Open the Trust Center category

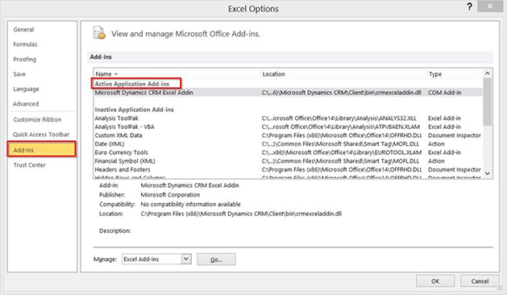30,165
